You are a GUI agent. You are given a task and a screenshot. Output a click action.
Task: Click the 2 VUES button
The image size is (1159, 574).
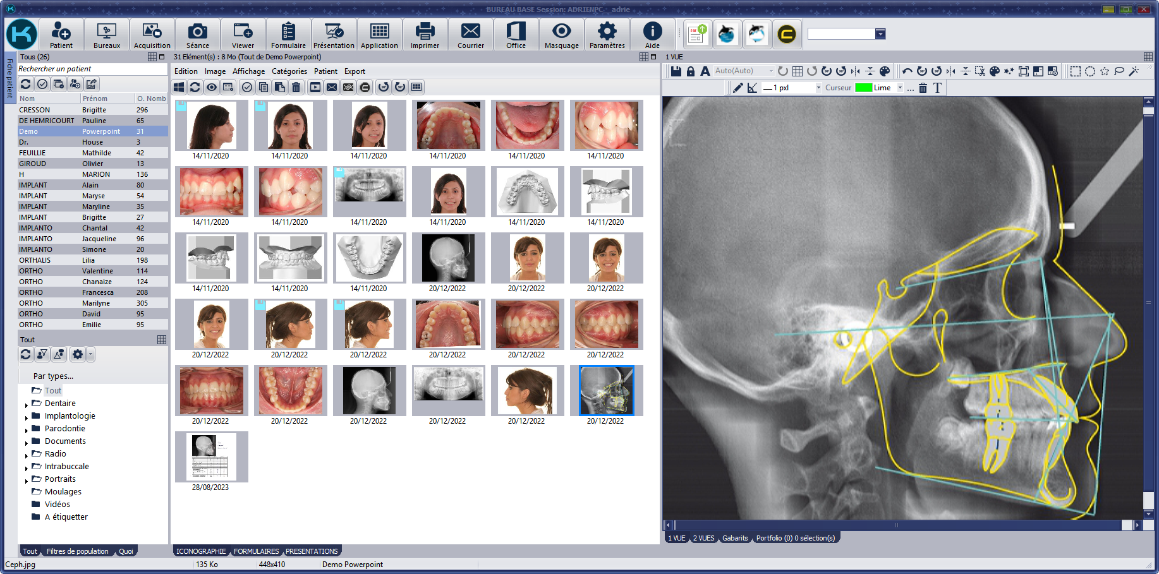pyautogui.click(x=703, y=538)
